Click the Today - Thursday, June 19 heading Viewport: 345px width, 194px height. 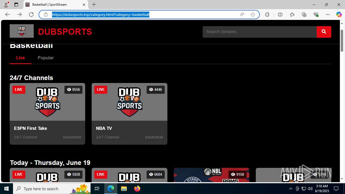coord(50,163)
